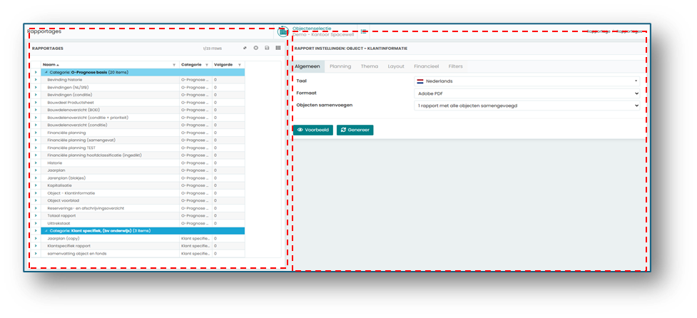Click the Genereer button
Viewport: 697px width, 318px height.
(355, 130)
